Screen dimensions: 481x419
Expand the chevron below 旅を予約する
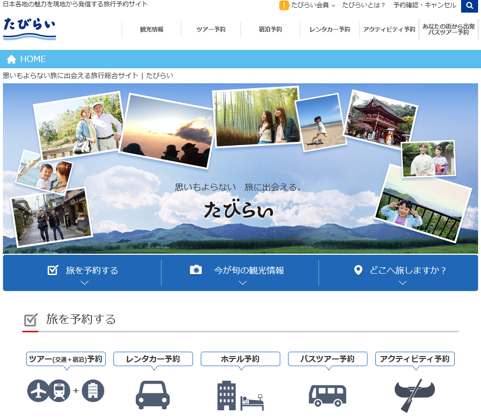(85, 283)
